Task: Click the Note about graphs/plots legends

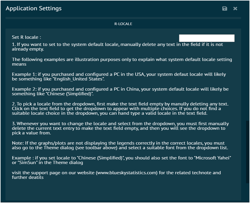Action: pos(120,145)
